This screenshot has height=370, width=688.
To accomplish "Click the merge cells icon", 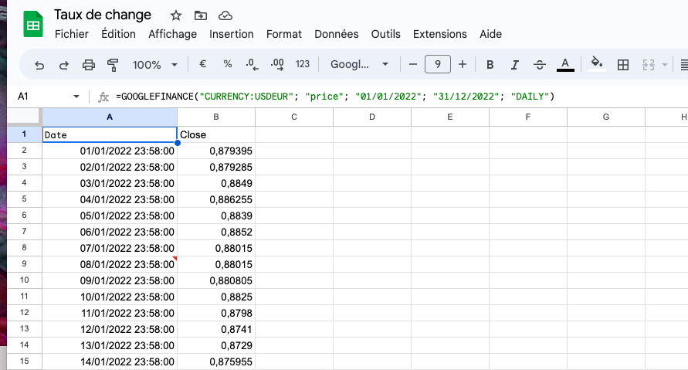I will pos(648,65).
